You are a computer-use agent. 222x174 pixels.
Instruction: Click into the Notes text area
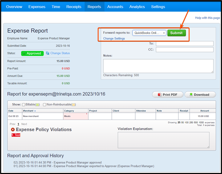tap(158, 66)
